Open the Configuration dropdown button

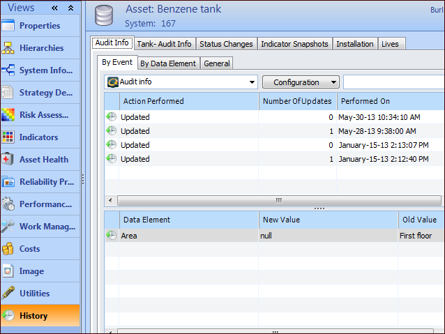tap(301, 82)
